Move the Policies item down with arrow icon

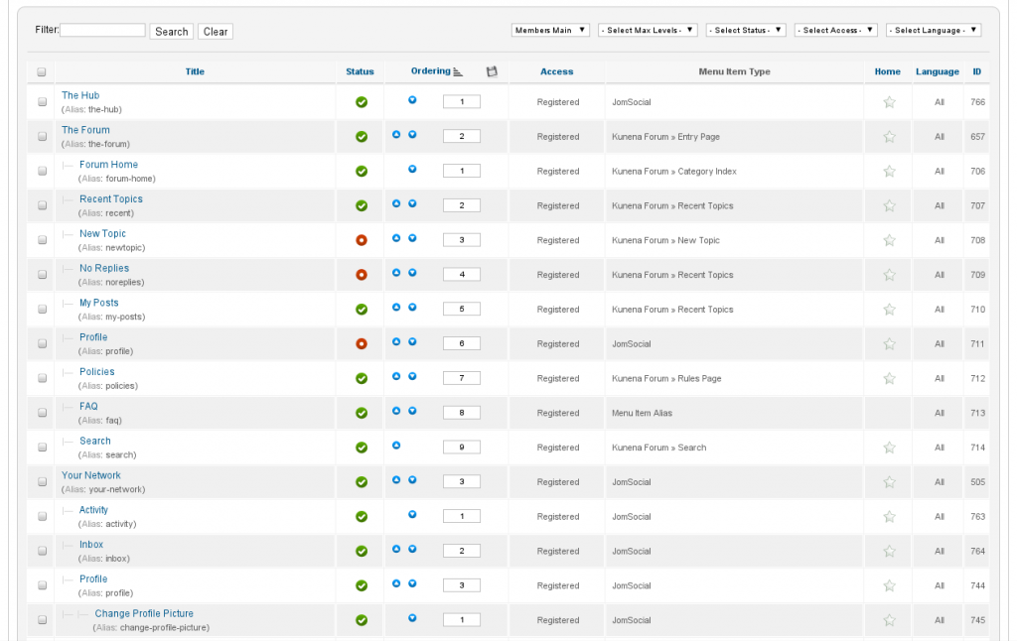click(x=412, y=376)
